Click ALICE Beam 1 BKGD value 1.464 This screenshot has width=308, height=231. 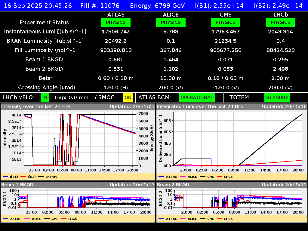(x=171, y=60)
